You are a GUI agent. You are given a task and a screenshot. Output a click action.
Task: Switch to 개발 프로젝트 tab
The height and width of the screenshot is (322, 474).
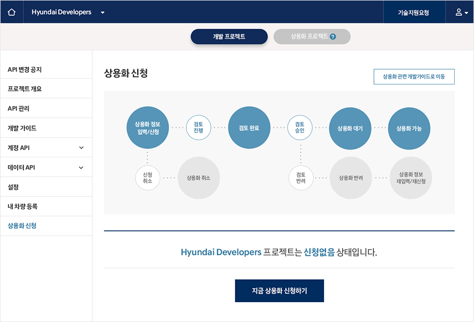tap(229, 36)
